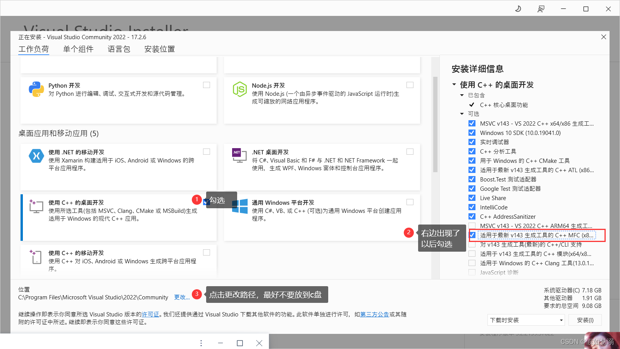
Task: Uncheck C++ ATL for v143 build tools
Action: (472, 170)
